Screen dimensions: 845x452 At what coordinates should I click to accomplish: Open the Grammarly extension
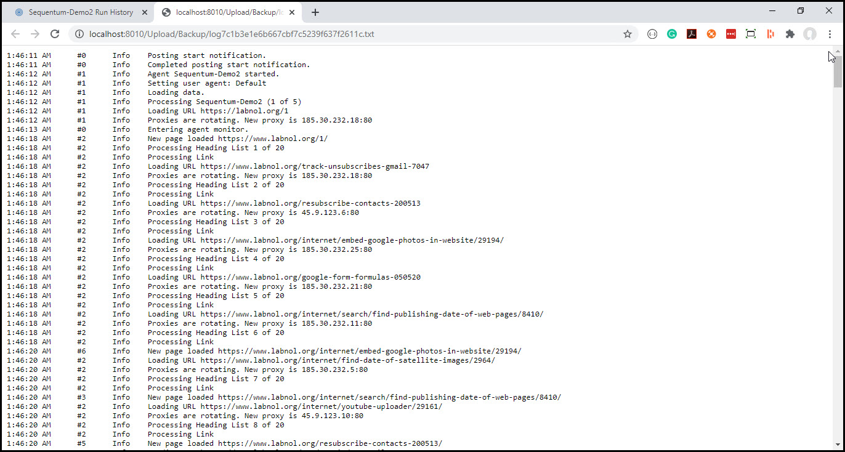(671, 34)
